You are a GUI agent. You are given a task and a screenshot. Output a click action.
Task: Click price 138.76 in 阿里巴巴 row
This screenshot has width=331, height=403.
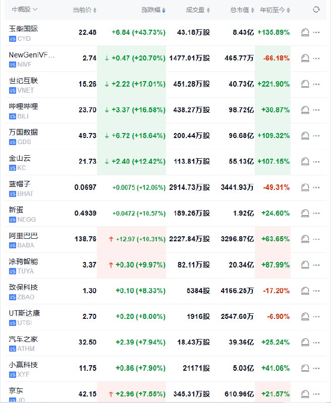coord(85,239)
